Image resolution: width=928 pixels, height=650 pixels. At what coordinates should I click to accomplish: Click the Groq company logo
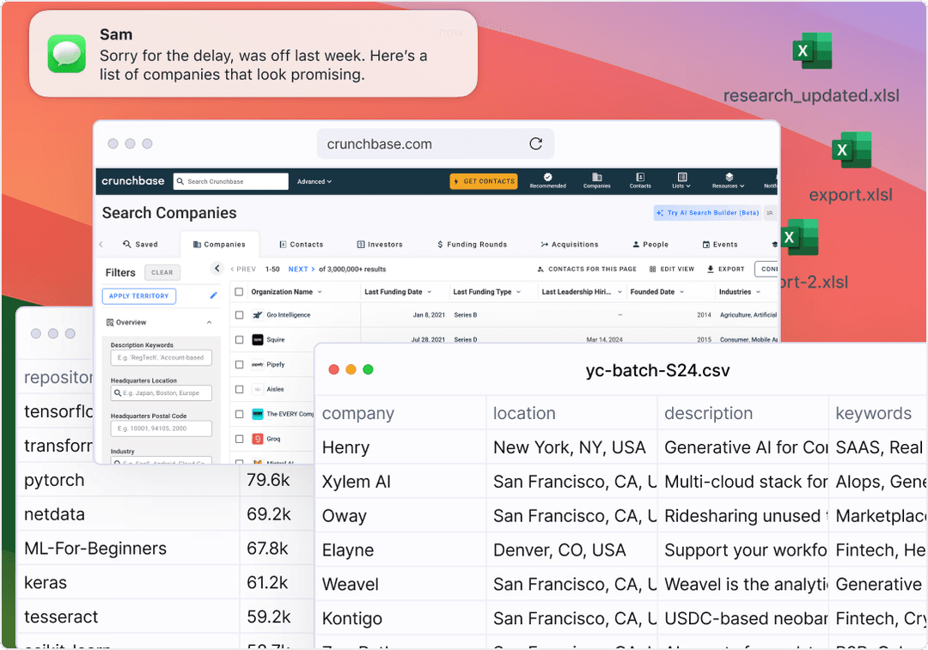[x=258, y=439]
